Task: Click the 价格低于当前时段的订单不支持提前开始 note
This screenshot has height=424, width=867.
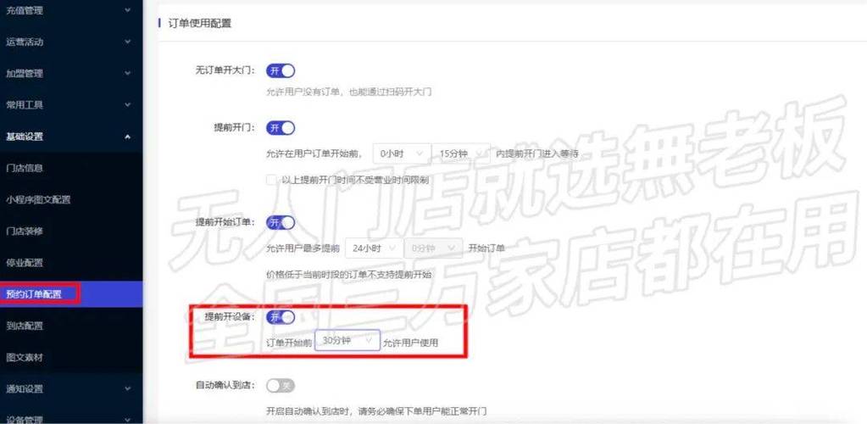Action: tap(349, 275)
